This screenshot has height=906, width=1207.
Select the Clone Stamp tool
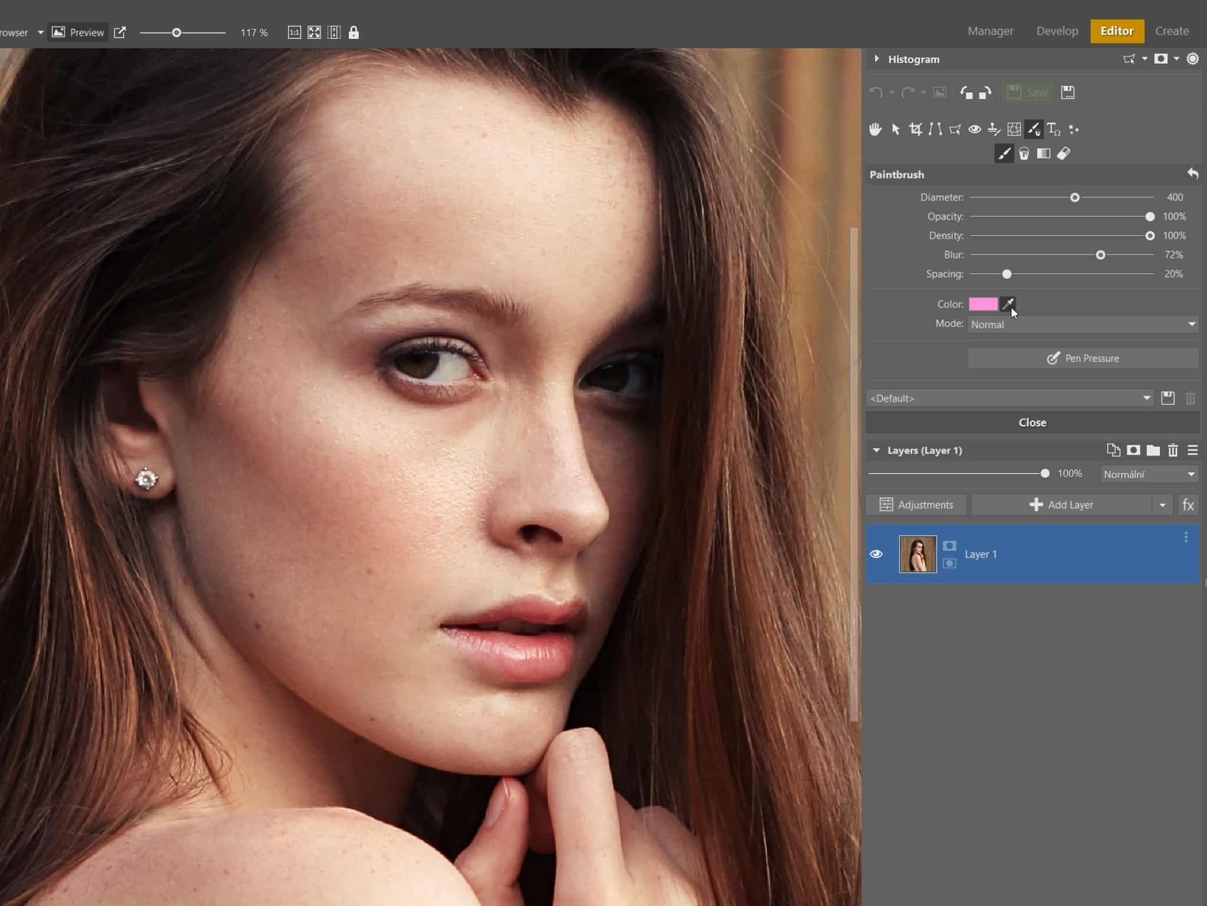(994, 130)
